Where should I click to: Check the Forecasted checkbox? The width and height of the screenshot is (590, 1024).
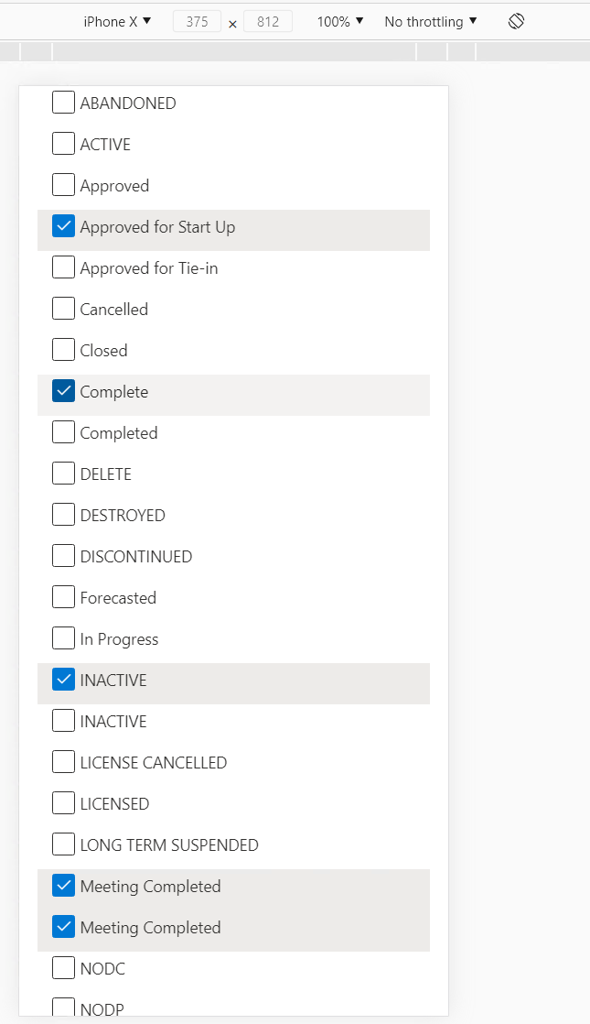(x=63, y=597)
